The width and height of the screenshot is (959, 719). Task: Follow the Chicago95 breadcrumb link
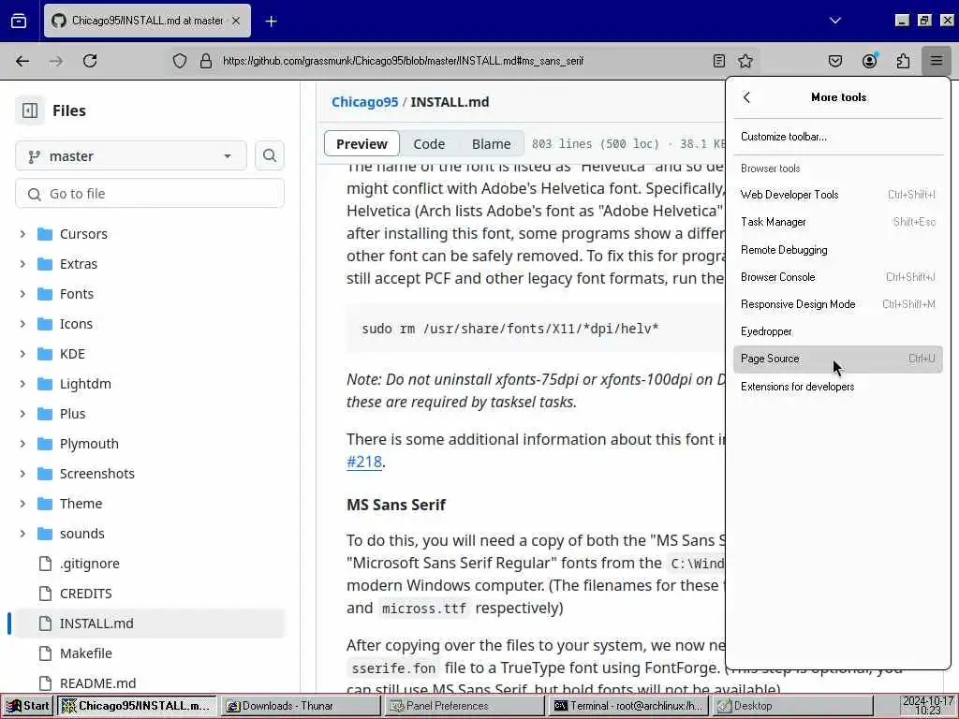(364, 102)
